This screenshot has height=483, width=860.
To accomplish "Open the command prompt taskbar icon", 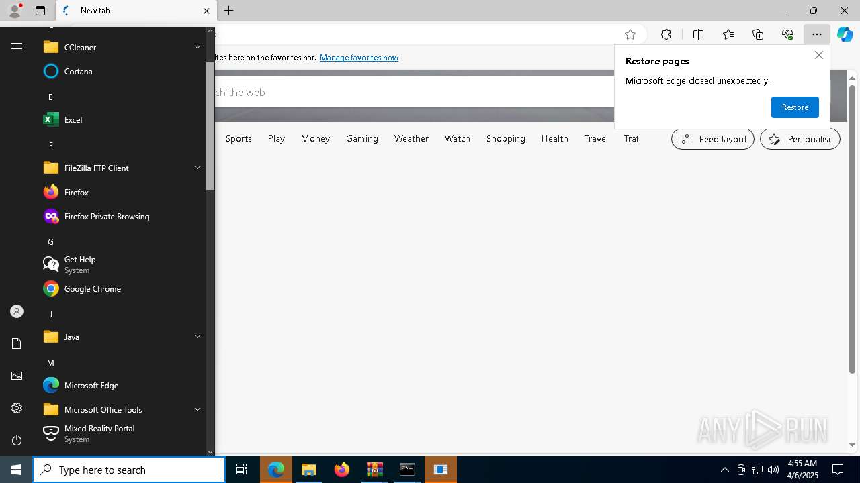I will tap(407, 470).
